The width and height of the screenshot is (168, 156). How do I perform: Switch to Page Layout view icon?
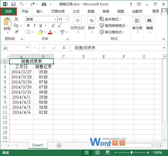tap(97, 152)
